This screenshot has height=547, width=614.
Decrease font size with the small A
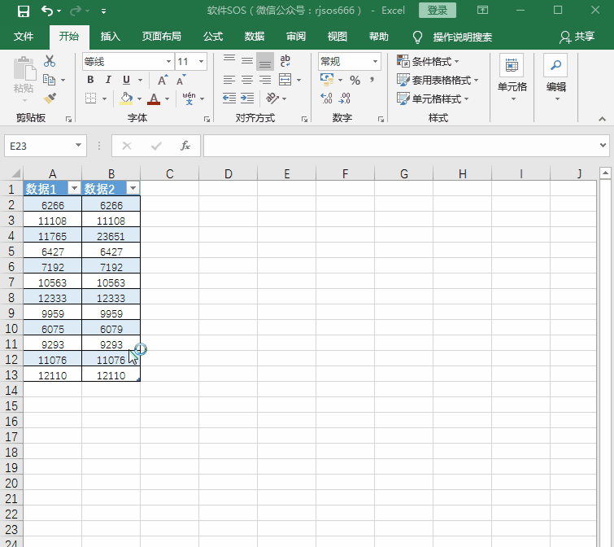tap(181, 80)
